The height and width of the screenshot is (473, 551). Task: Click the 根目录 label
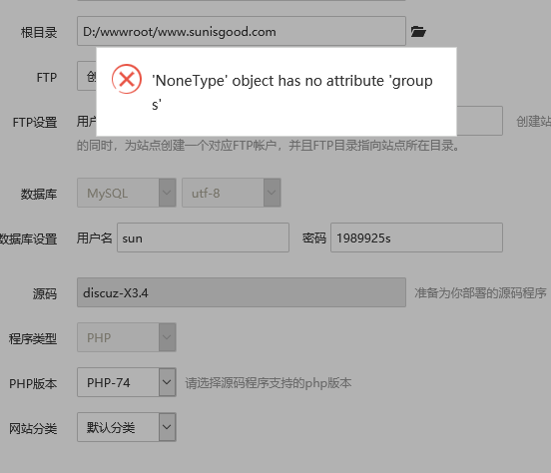(x=39, y=32)
